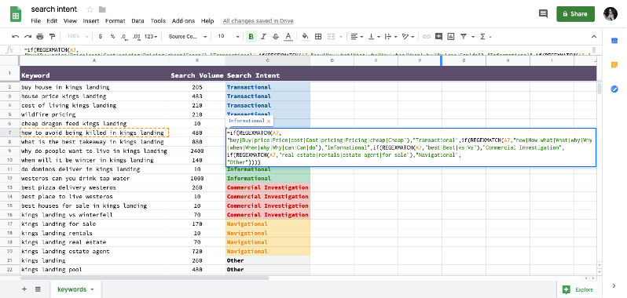Open Calendar in side panel
Screen dimensions: 627x298
[614, 40]
